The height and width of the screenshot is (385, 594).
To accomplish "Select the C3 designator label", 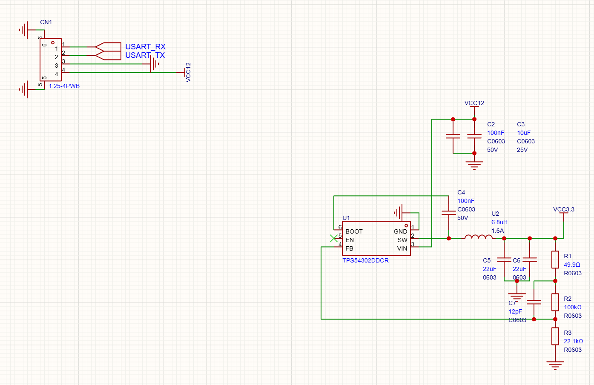I will click(x=520, y=124).
